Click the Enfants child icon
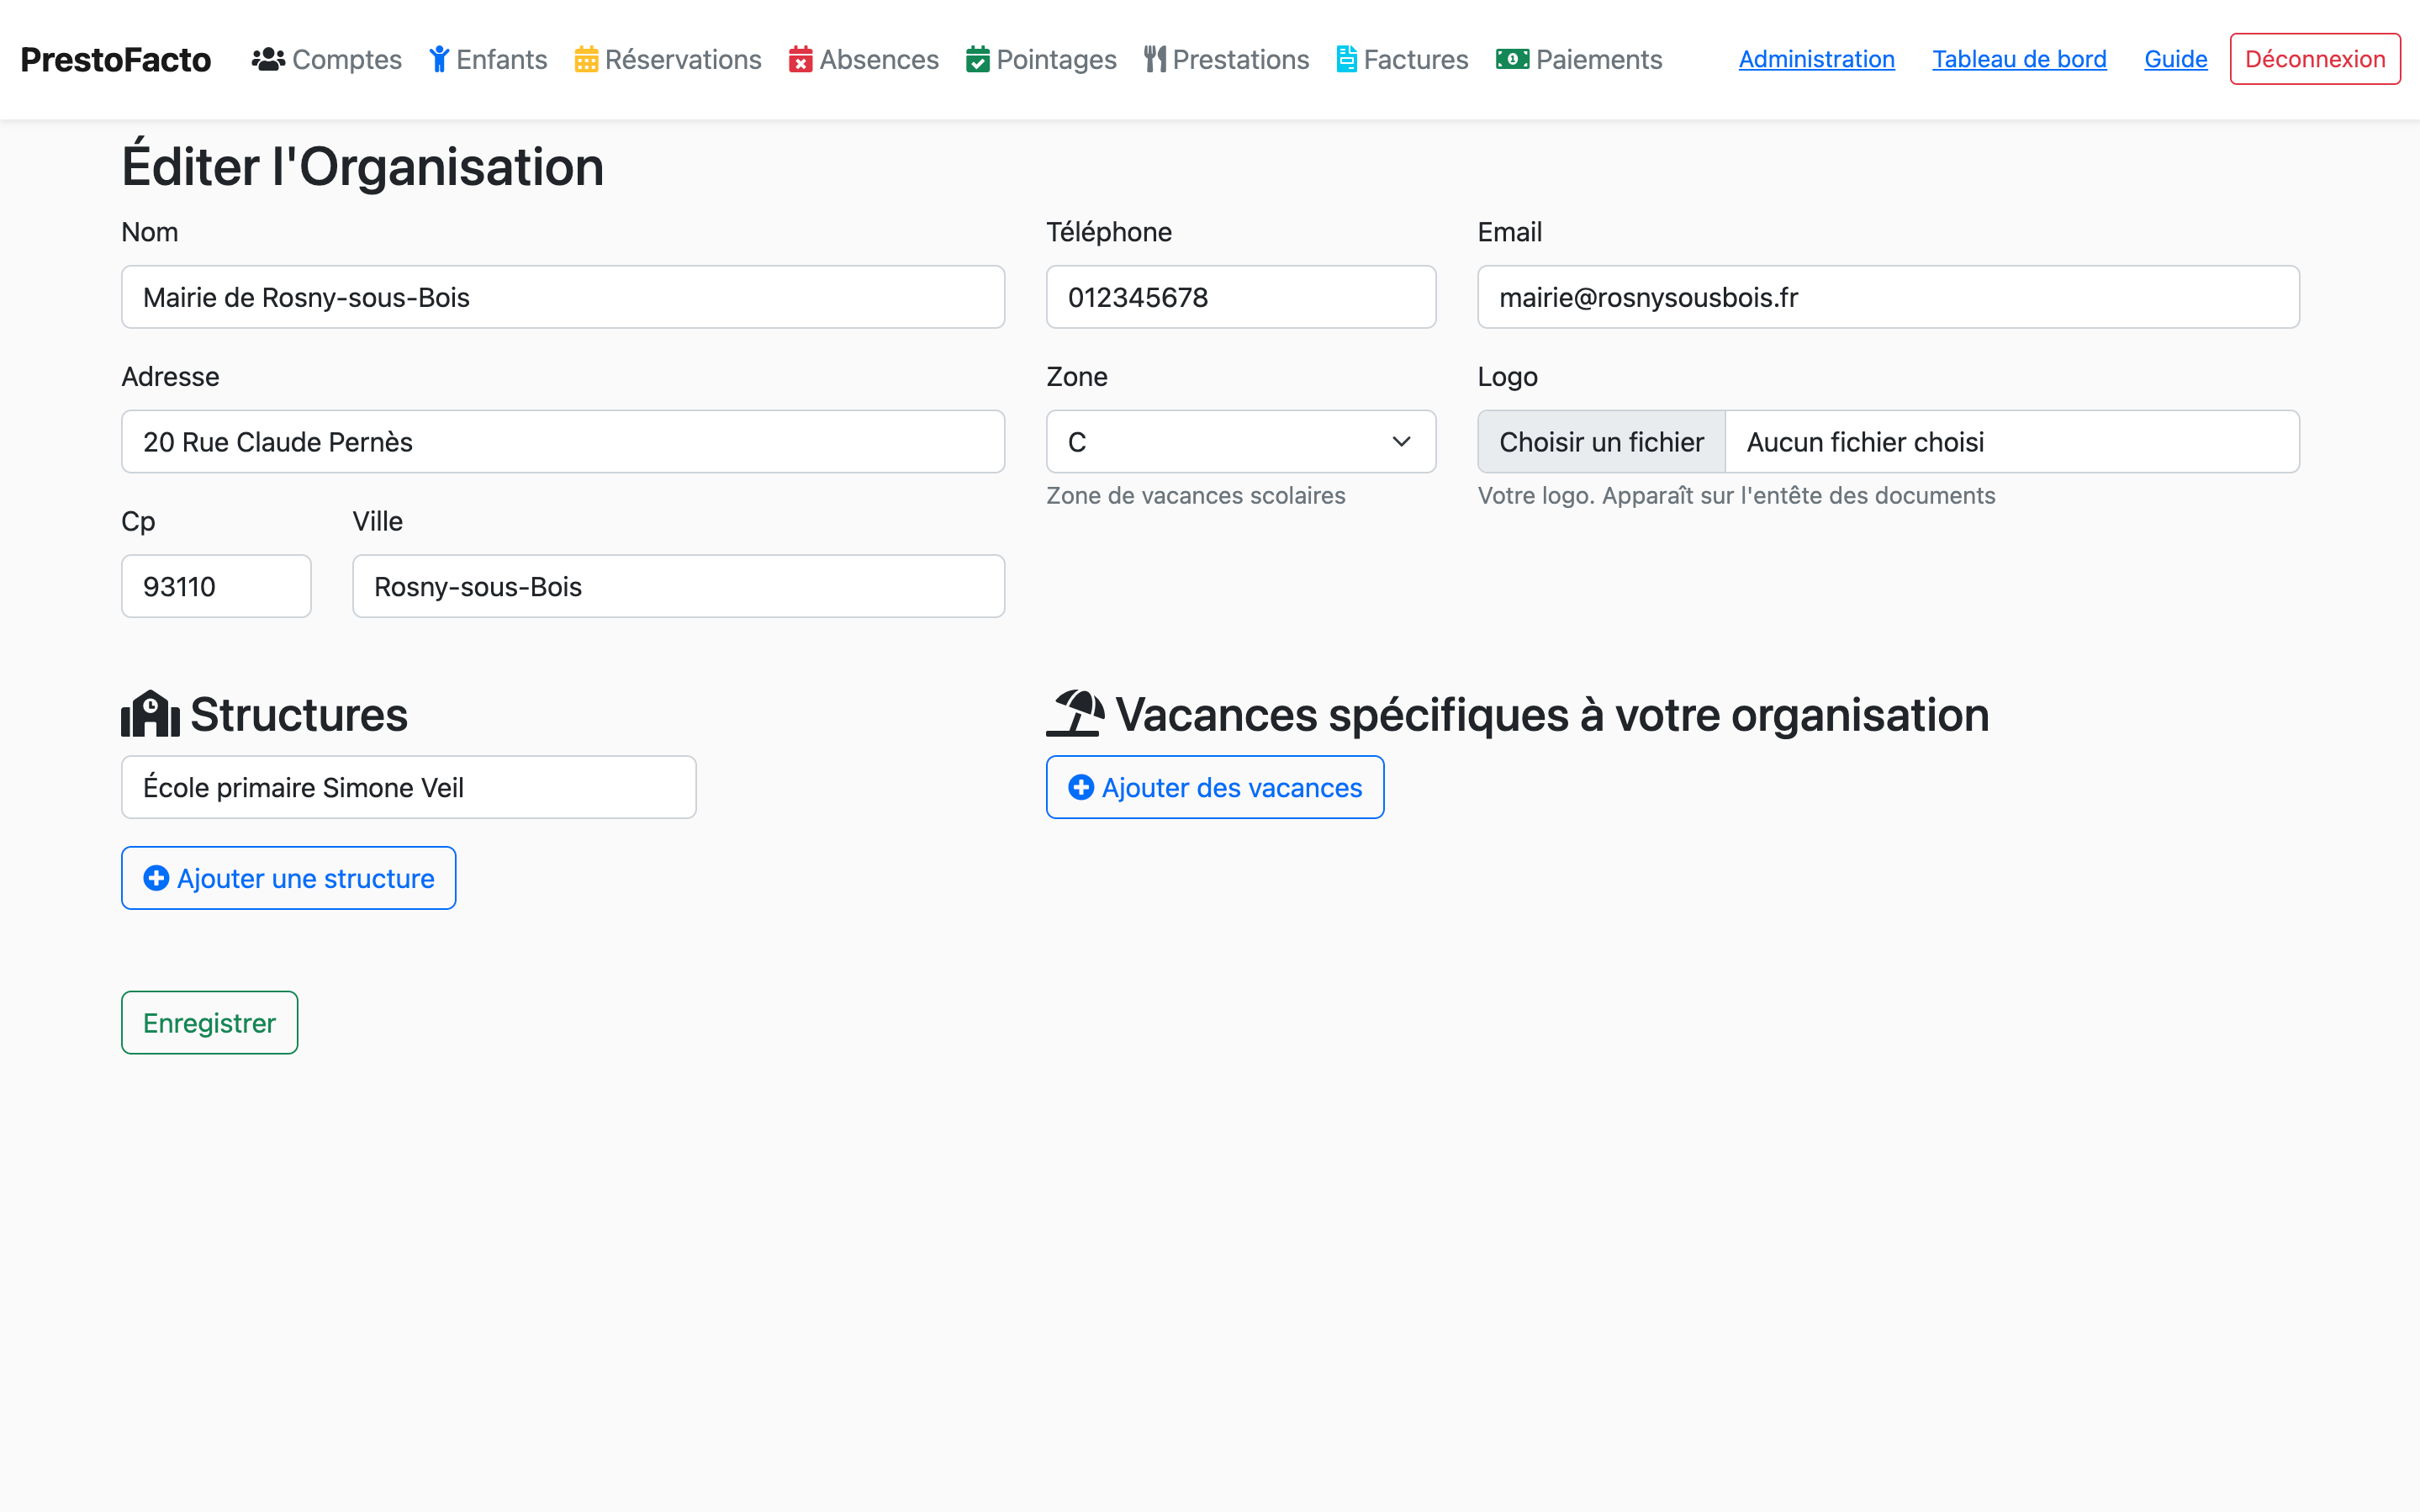2420x1512 pixels. tap(439, 60)
